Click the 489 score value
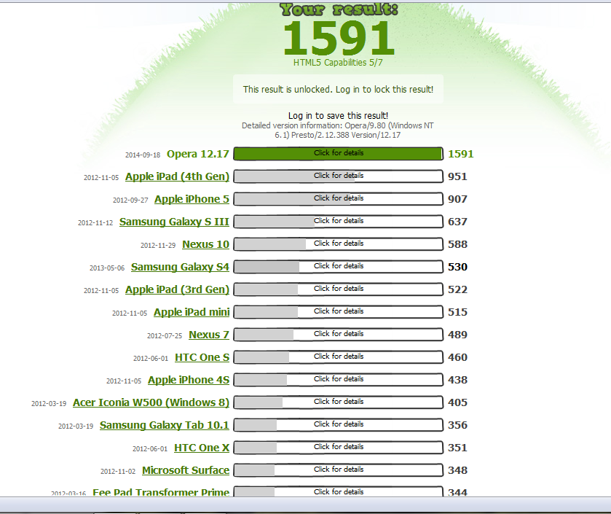The image size is (611, 514). pyautogui.click(x=457, y=335)
